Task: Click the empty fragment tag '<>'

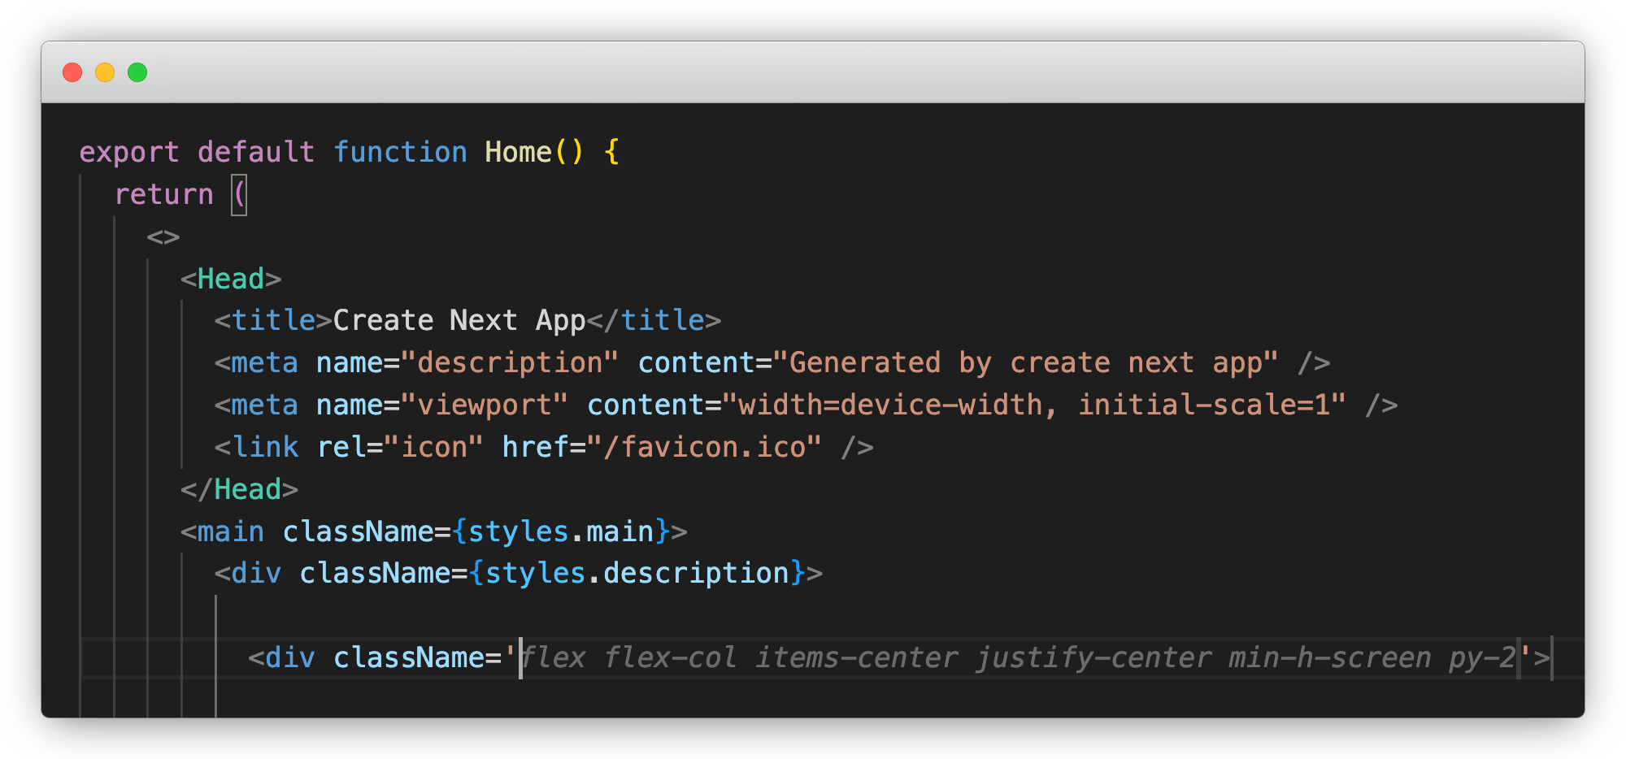Action: point(163,237)
